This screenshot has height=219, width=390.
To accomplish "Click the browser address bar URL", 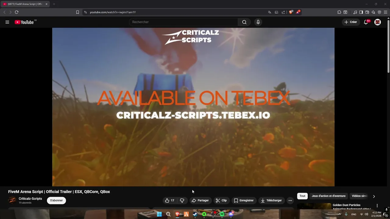I will 113,12.
